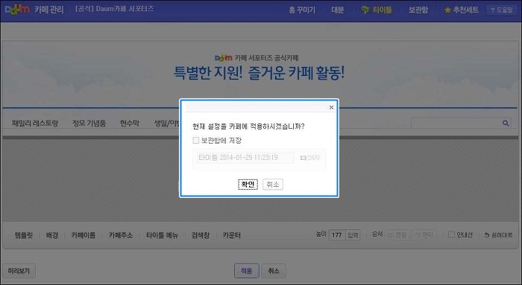Click 카페 관리 header link
Image resolution: width=522 pixels, height=285 pixels.
tap(49, 10)
